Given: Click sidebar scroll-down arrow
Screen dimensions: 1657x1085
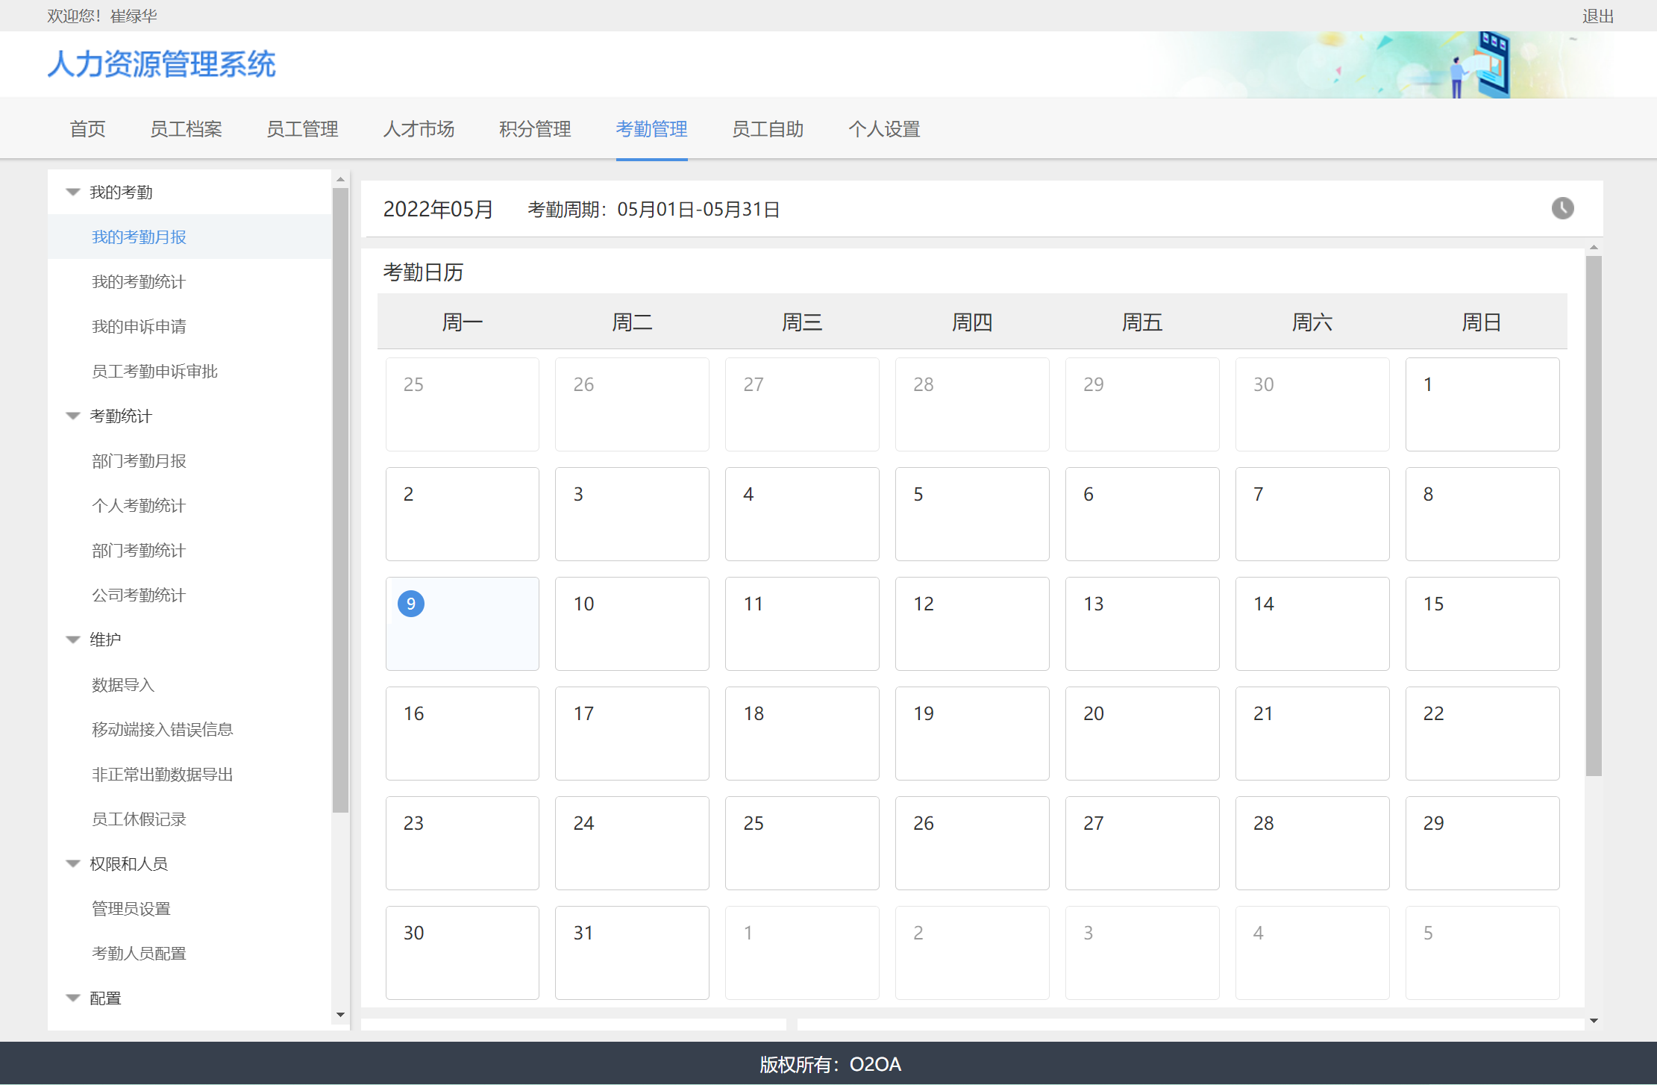Looking at the screenshot, I should 340,1015.
